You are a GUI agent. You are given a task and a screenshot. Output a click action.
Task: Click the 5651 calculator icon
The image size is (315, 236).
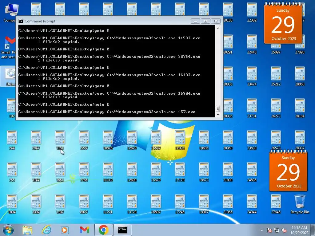pyautogui.click(x=60, y=172)
